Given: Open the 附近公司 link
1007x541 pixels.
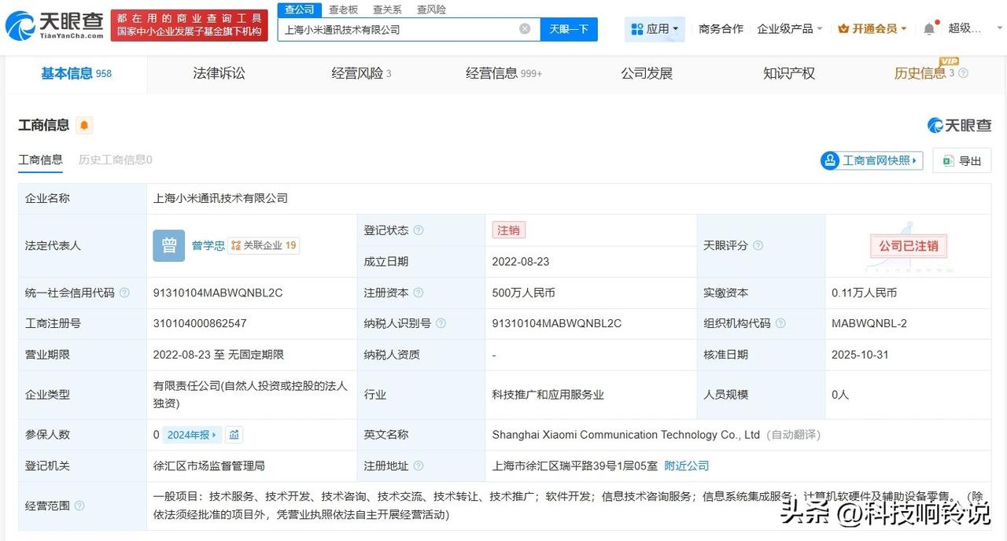Looking at the screenshot, I should pyautogui.click(x=687, y=466).
